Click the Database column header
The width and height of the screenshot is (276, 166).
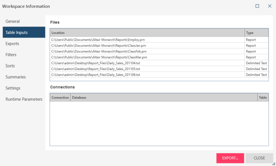tap(164, 97)
